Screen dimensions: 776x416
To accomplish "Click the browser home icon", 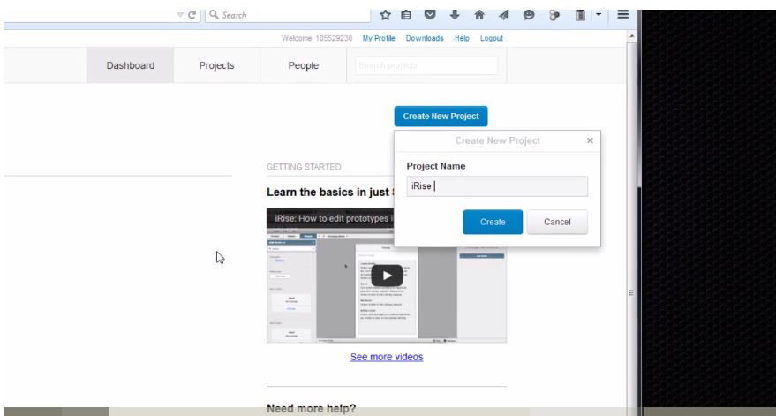I will point(479,15).
